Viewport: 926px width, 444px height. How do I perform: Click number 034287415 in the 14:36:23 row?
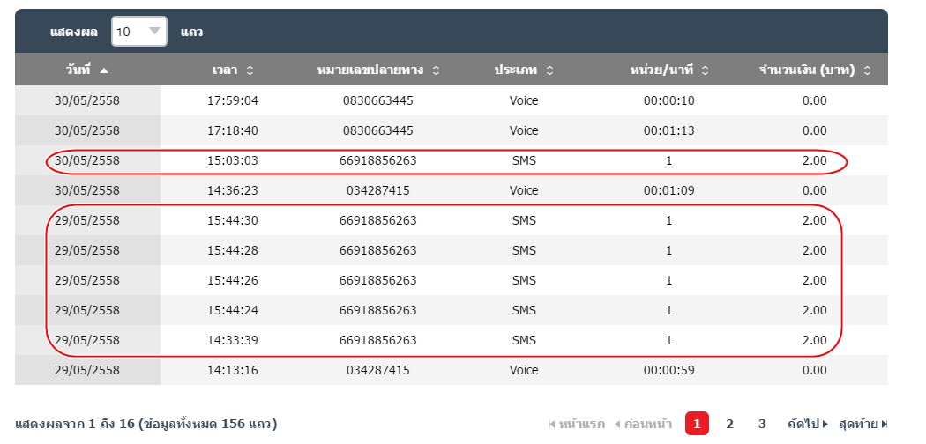pos(378,190)
